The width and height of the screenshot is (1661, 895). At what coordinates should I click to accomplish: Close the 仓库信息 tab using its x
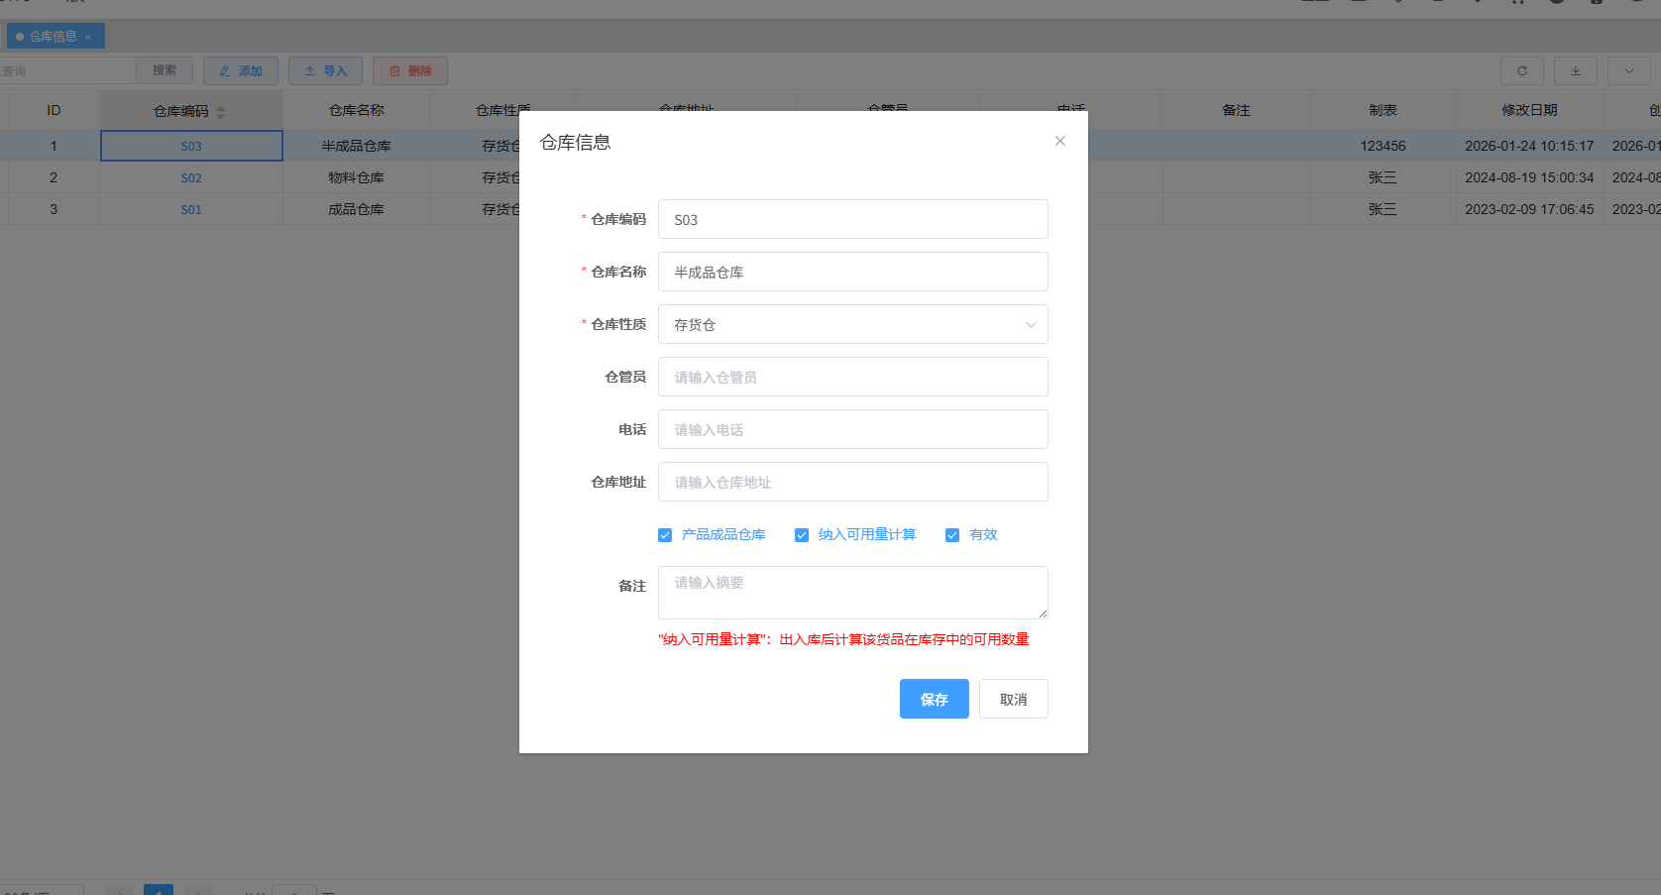tap(88, 38)
